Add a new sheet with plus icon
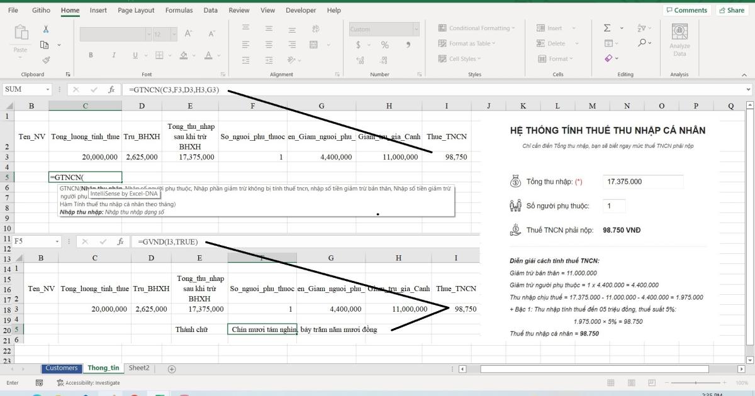Viewport: 755px width, 396px height. coord(172,369)
